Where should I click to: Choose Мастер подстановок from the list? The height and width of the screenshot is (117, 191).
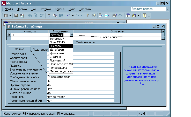tap(61, 71)
